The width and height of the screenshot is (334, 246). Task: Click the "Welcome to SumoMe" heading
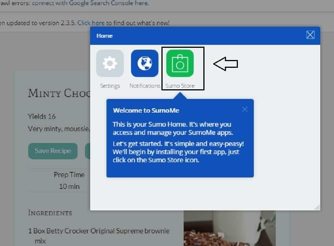[146, 110]
